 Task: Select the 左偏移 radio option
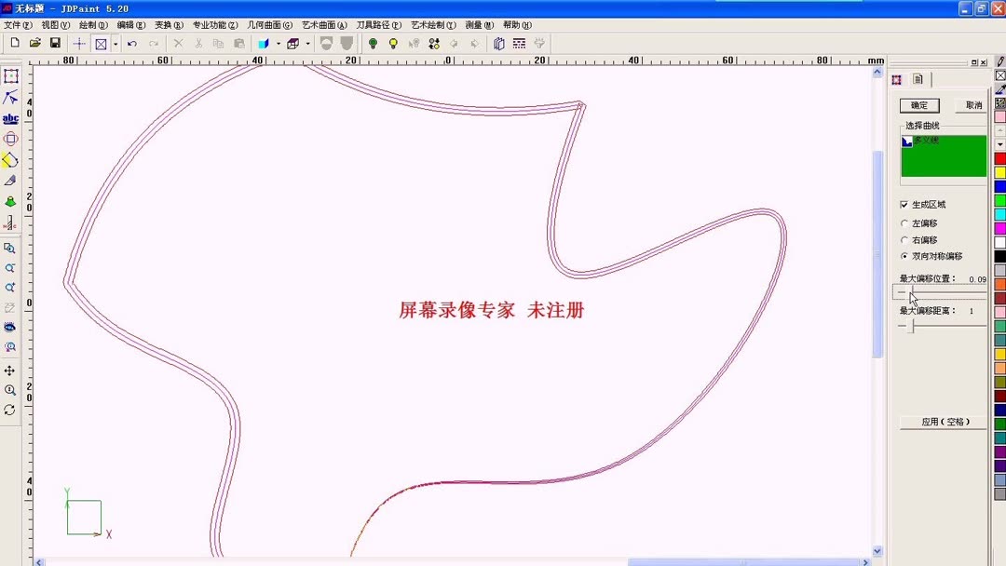(x=904, y=223)
